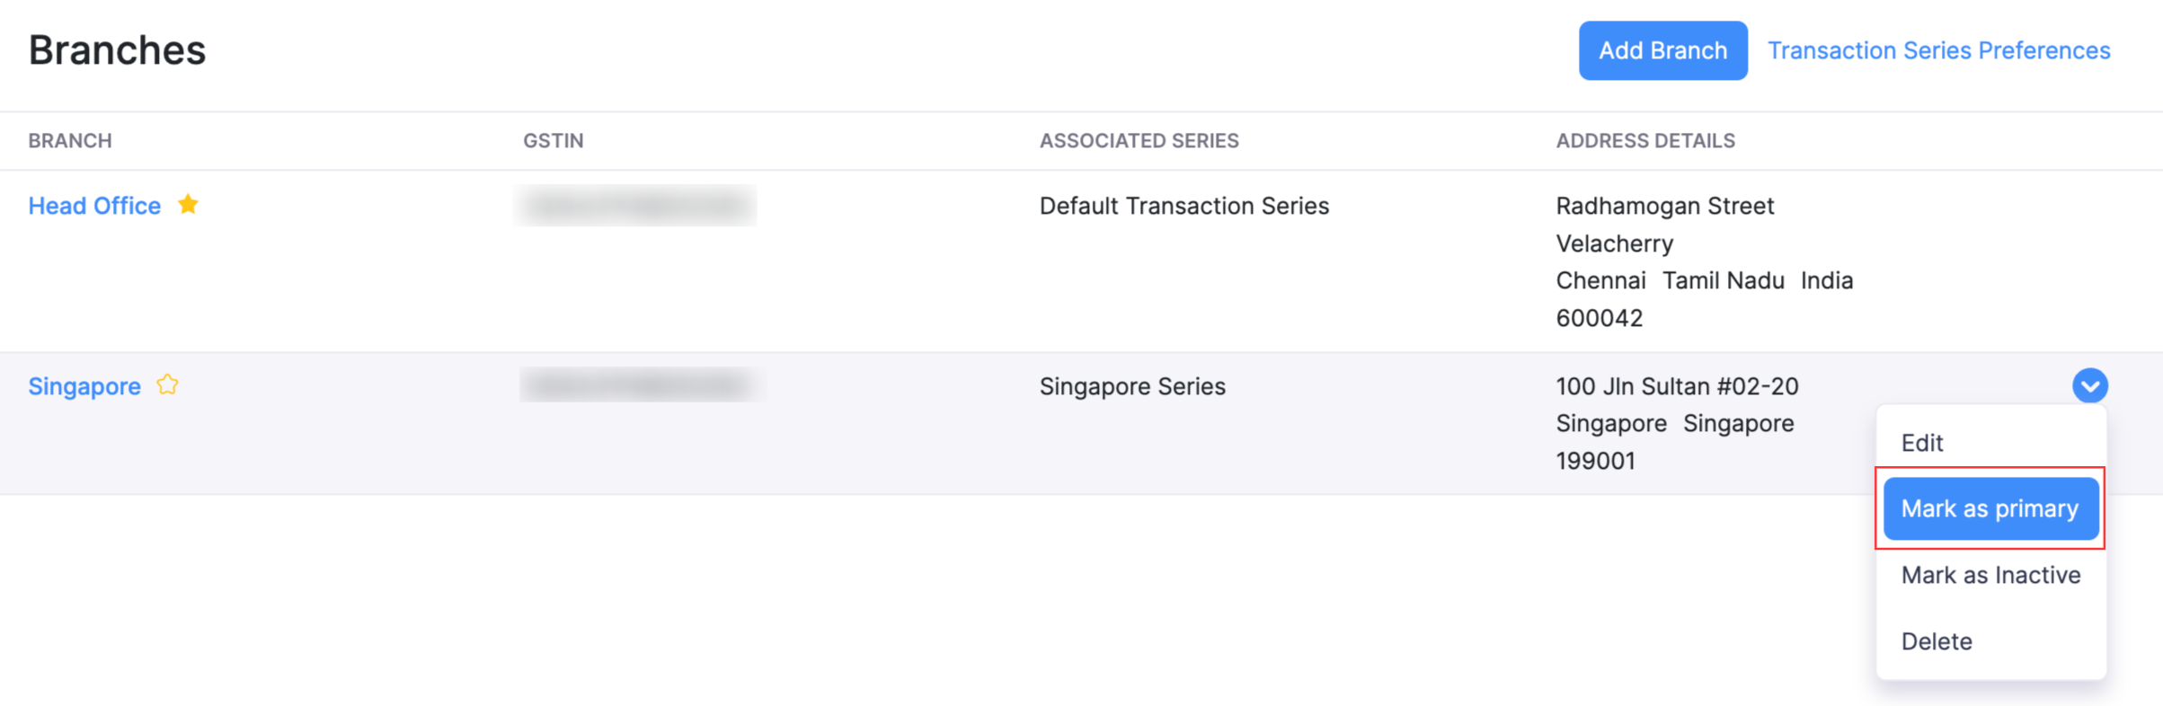Screen dimensions: 2163x706
Task: Click the blurred GSTIN of Head Office
Action: click(635, 206)
